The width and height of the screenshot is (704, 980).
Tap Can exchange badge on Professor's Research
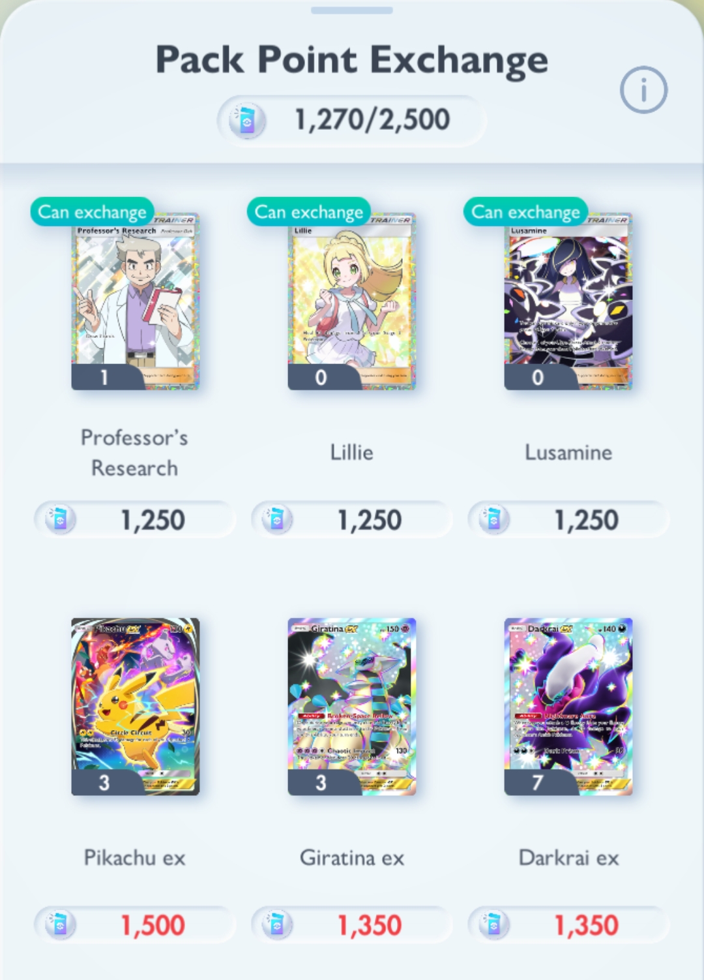93,212
